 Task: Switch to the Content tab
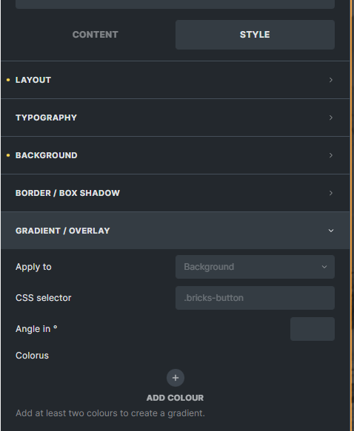[x=96, y=35]
